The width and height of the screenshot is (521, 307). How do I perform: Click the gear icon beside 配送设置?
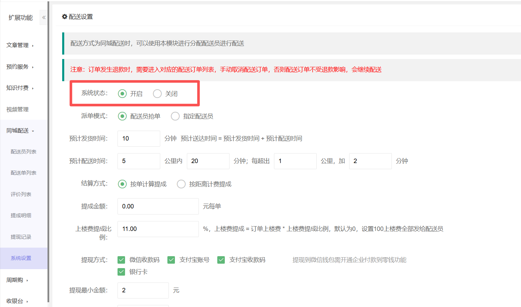pyautogui.click(x=64, y=17)
